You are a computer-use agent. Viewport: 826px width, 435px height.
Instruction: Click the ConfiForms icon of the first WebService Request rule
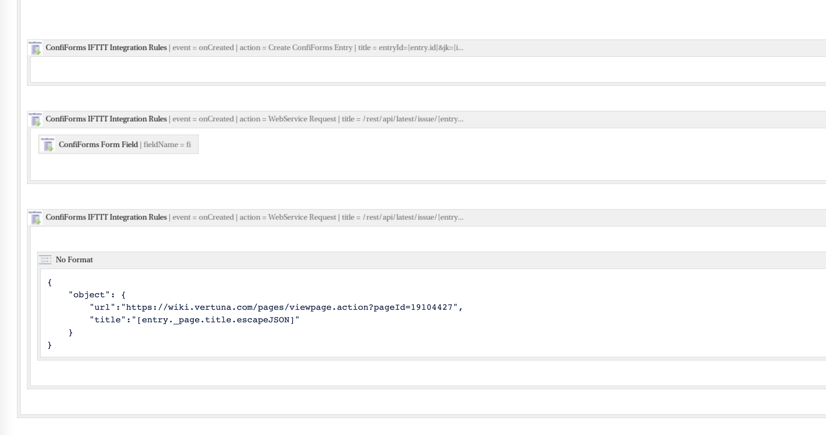[35, 120]
